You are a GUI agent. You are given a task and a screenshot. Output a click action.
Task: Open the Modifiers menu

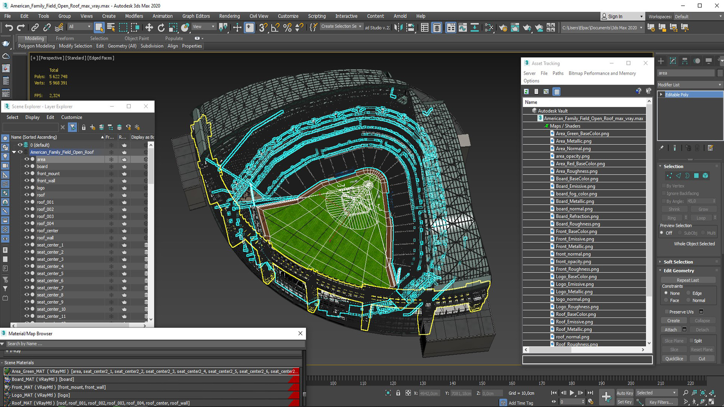[133, 16]
